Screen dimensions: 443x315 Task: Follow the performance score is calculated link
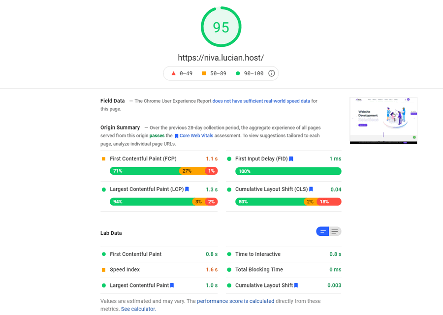[235, 301]
